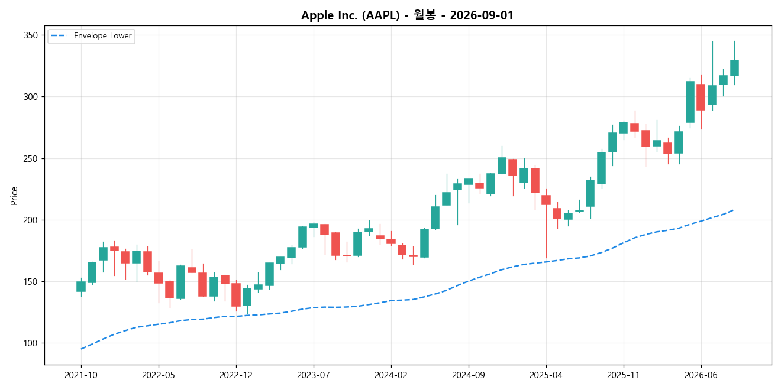Click the 250 y-axis tick label
Viewport: 781px width, 390px height.
tap(31, 158)
